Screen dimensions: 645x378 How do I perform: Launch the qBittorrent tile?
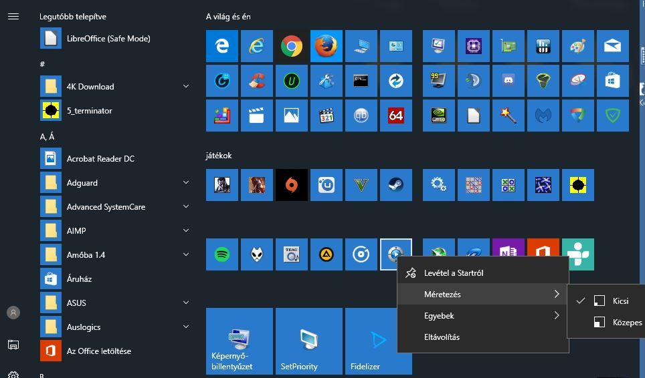pyautogui.click(x=361, y=116)
